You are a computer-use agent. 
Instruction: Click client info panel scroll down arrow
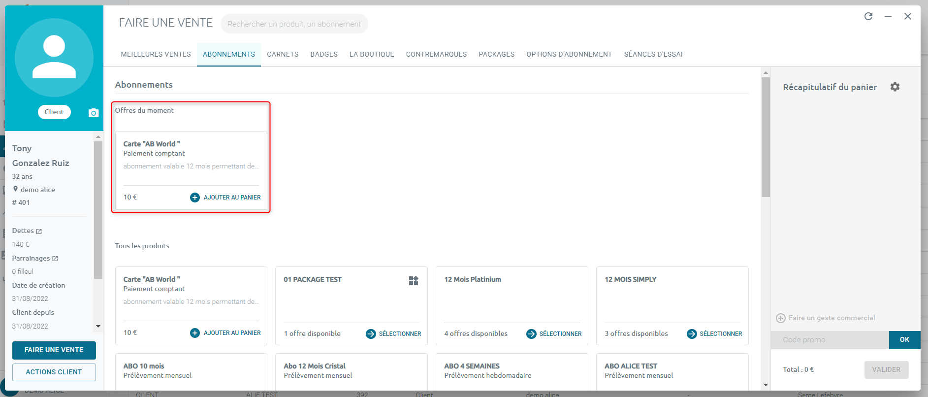[x=98, y=326]
